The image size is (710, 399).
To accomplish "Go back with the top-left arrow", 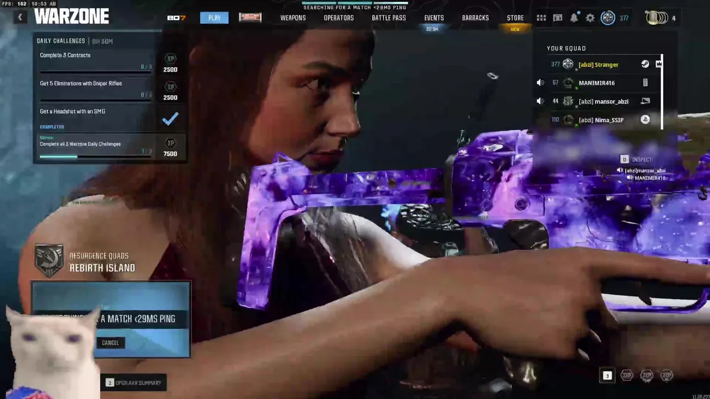I will (x=20, y=17).
